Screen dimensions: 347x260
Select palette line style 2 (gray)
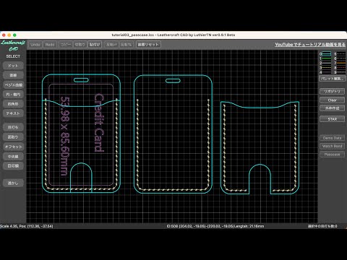click(x=326, y=63)
